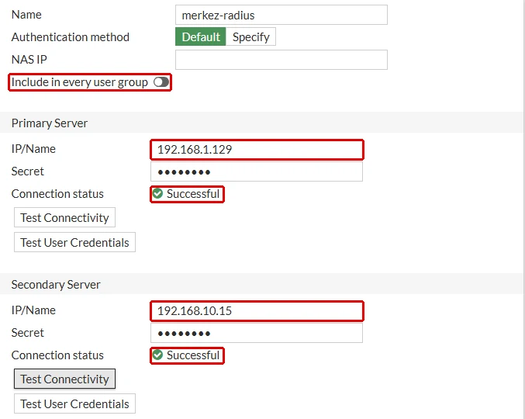This screenshot has height=419, width=525.
Task: Click the Primary Server section heading
Action: tap(50, 123)
